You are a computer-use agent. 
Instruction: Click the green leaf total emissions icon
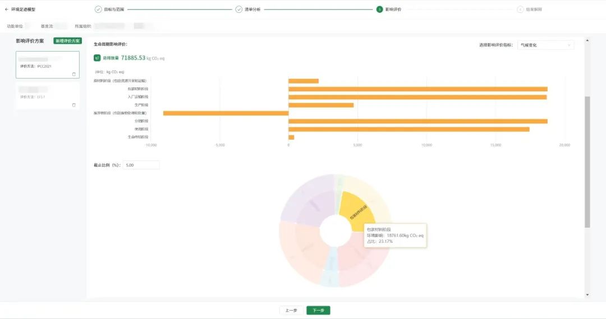coord(97,58)
